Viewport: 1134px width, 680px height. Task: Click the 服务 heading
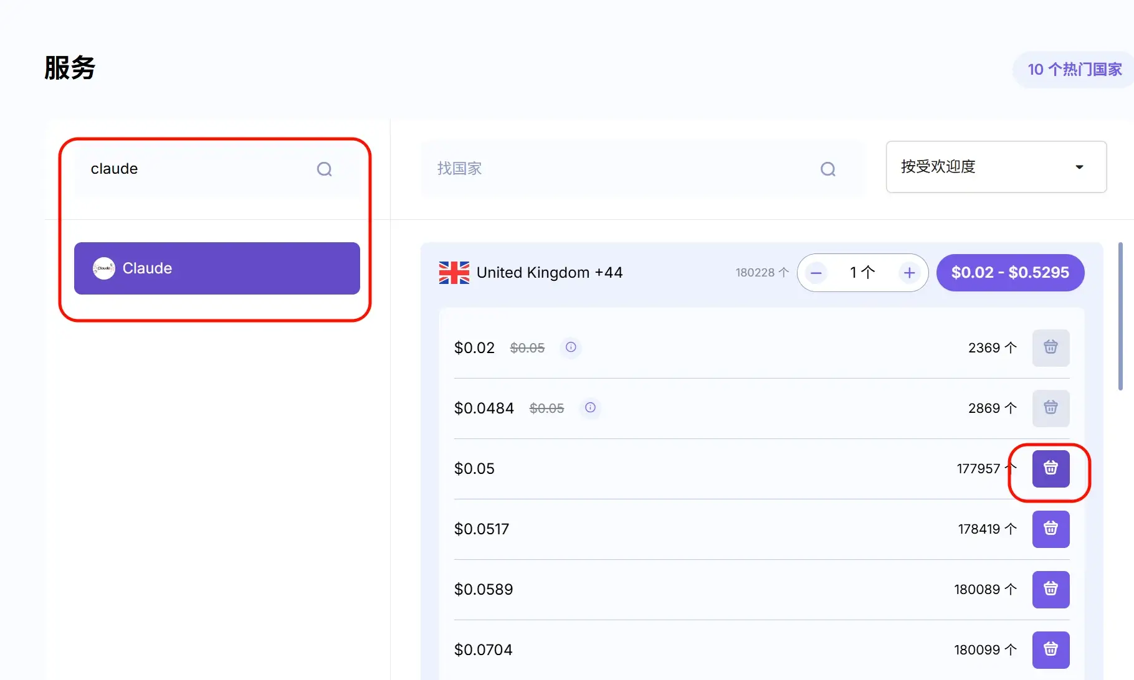[x=70, y=68]
